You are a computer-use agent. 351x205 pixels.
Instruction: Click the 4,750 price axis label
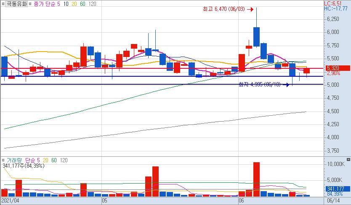[x=333, y=98]
